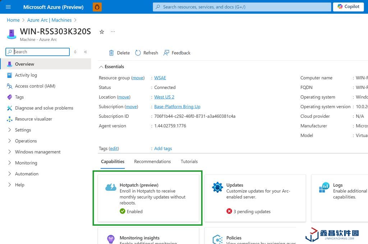Refresh the machine overview
Image resolution: width=368 pixels, height=244 pixels.
pyautogui.click(x=146, y=53)
